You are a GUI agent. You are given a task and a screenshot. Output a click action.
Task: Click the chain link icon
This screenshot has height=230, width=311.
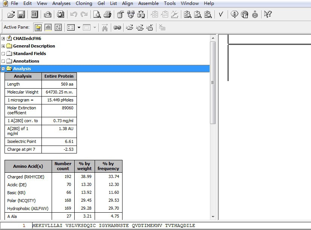pyautogui.click(x=117, y=28)
